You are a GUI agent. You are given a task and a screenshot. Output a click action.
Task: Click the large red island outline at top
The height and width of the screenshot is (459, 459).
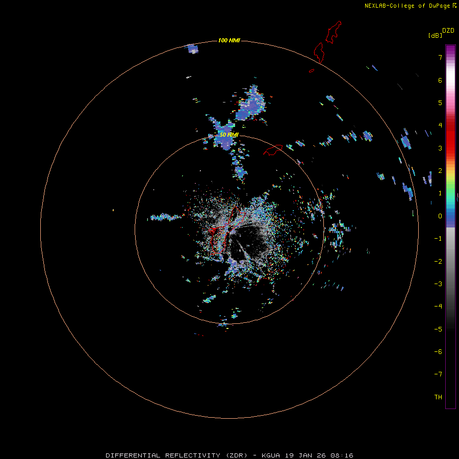[x=334, y=32]
